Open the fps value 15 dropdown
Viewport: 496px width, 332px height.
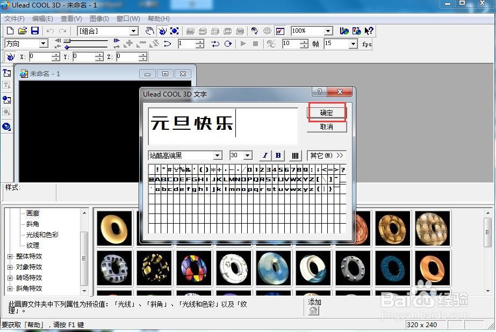pos(353,44)
